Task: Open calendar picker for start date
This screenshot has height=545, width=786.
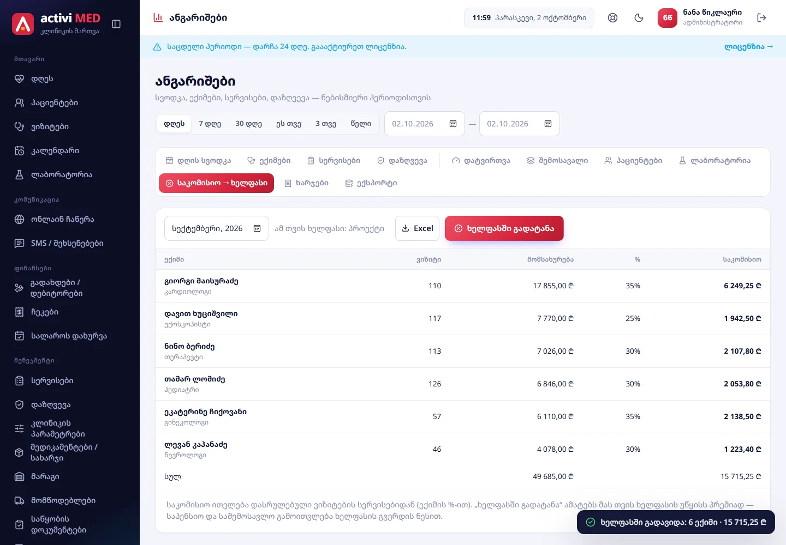Action: [x=453, y=124]
